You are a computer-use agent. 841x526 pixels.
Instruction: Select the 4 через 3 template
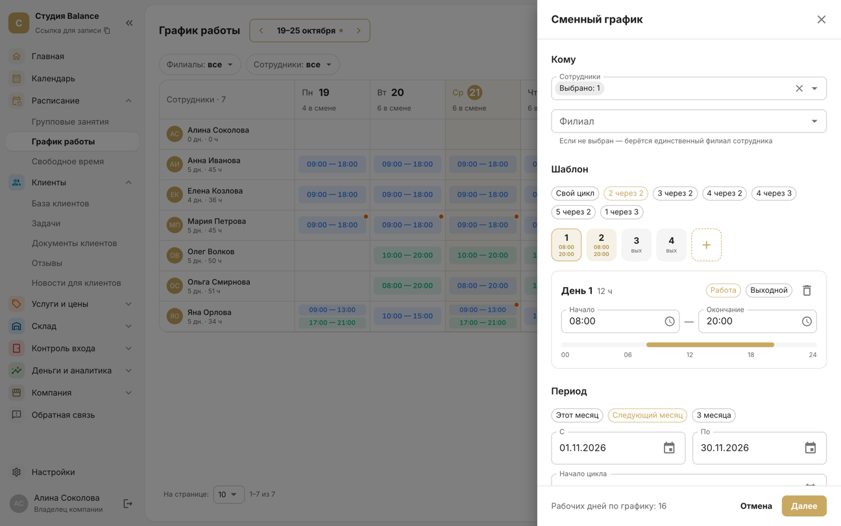point(774,194)
